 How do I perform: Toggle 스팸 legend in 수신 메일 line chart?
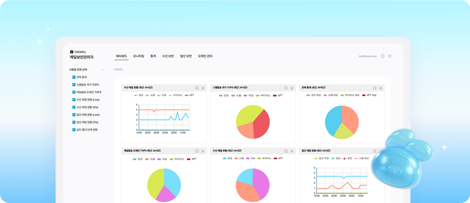(x=150, y=95)
